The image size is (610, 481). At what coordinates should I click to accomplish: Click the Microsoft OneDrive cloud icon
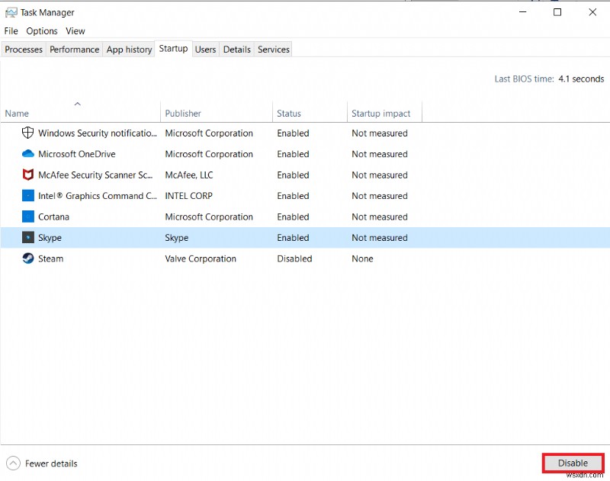[x=27, y=154]
